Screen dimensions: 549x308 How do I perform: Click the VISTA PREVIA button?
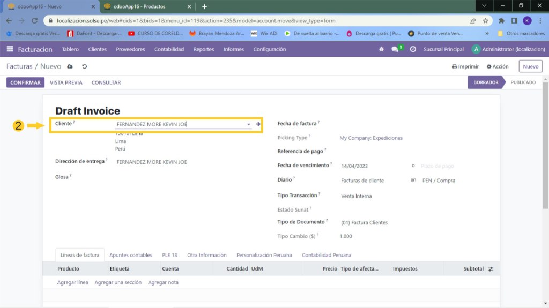[x=66, y=82]
